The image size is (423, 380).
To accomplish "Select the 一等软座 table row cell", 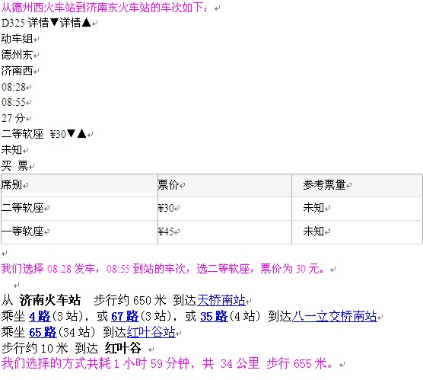I will 79,232.
